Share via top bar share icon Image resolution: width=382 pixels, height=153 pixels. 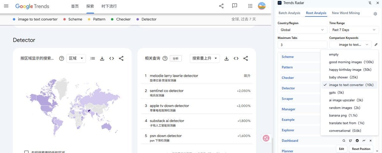coord(221,6)
